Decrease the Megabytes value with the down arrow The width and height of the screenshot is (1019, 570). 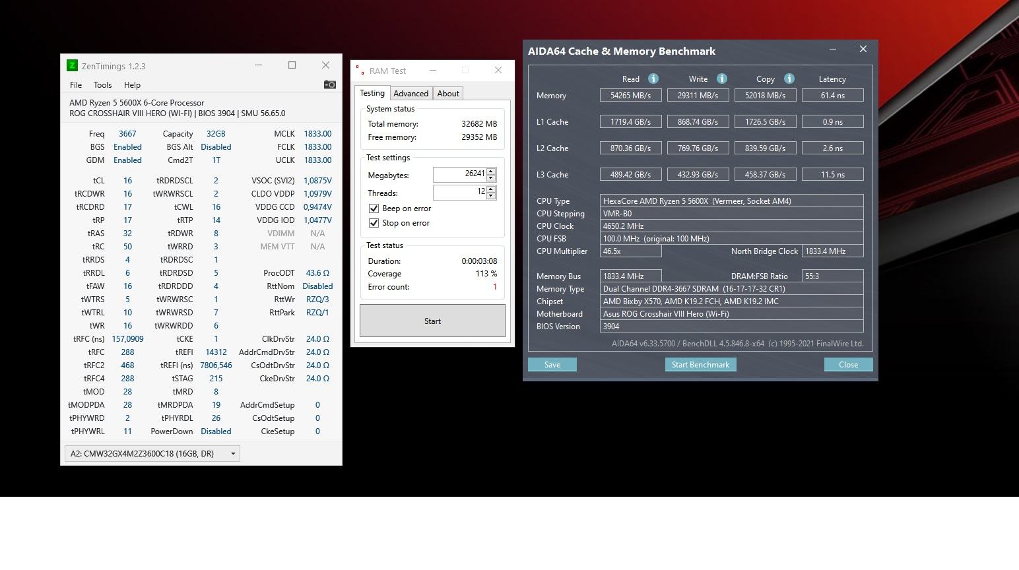[x=491, y=178]
